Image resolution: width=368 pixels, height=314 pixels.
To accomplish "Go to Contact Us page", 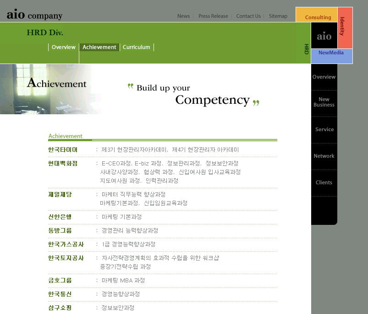I will tap(248, 16).
